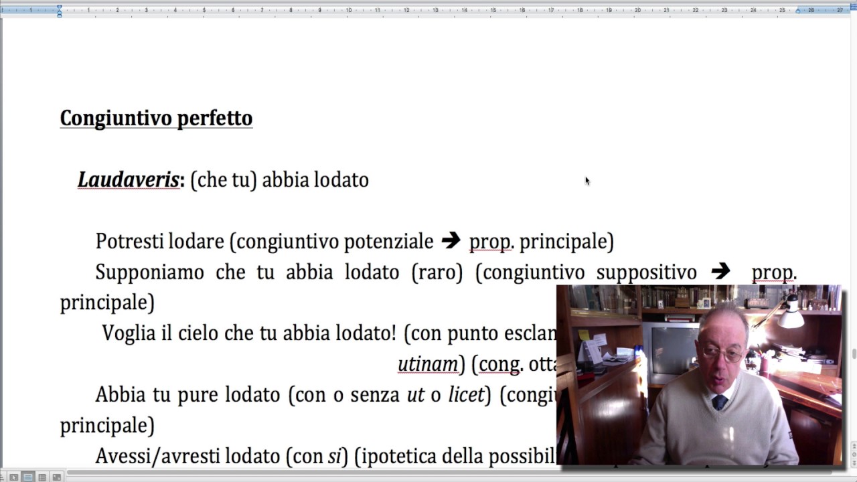Click the text "(che tu) abbia lodato"

(279, 180)
